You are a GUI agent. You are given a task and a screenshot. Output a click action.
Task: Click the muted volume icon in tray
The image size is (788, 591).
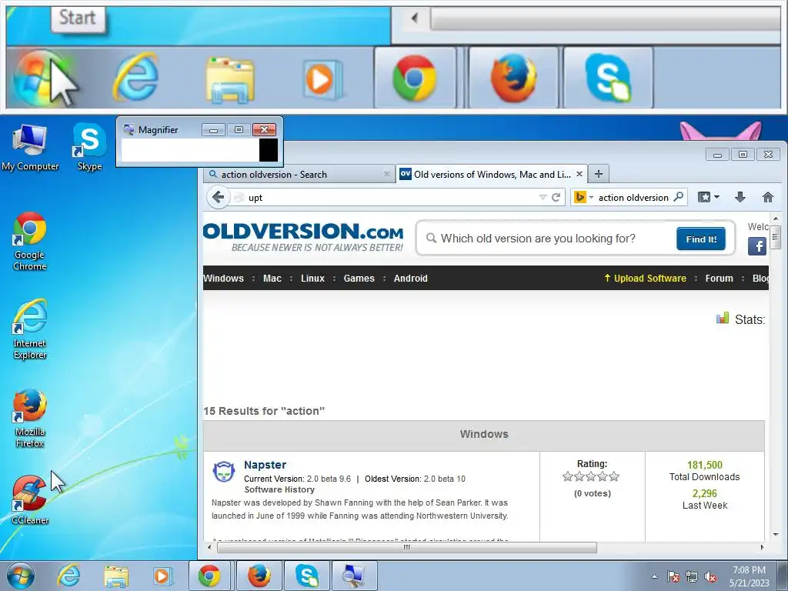(710, 576)
